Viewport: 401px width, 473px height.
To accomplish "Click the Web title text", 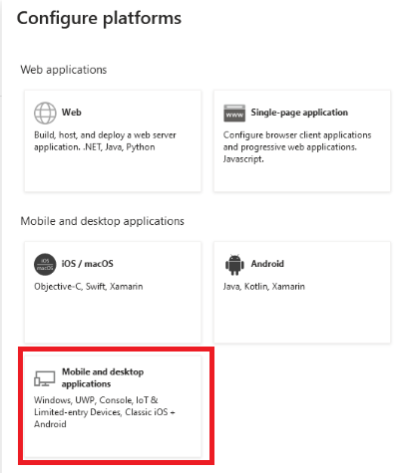I will [x=72, y=113].
